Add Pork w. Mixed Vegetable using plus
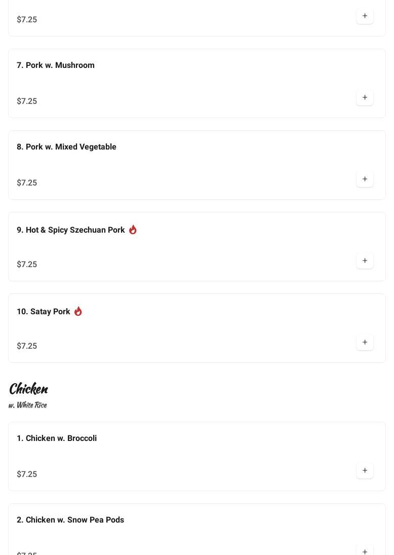 click(x=365, y=179)
